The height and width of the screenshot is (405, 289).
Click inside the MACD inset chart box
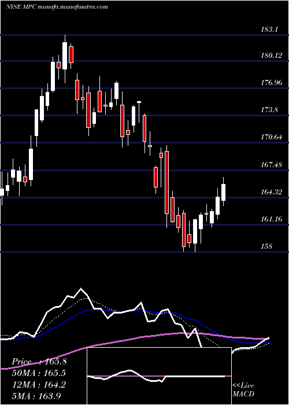(x=159, y=376)
